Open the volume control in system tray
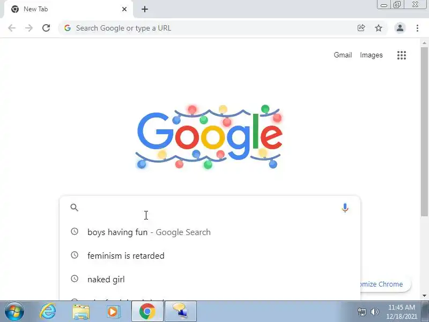Viewport: 429px width, 322px height. coord(374,312)
